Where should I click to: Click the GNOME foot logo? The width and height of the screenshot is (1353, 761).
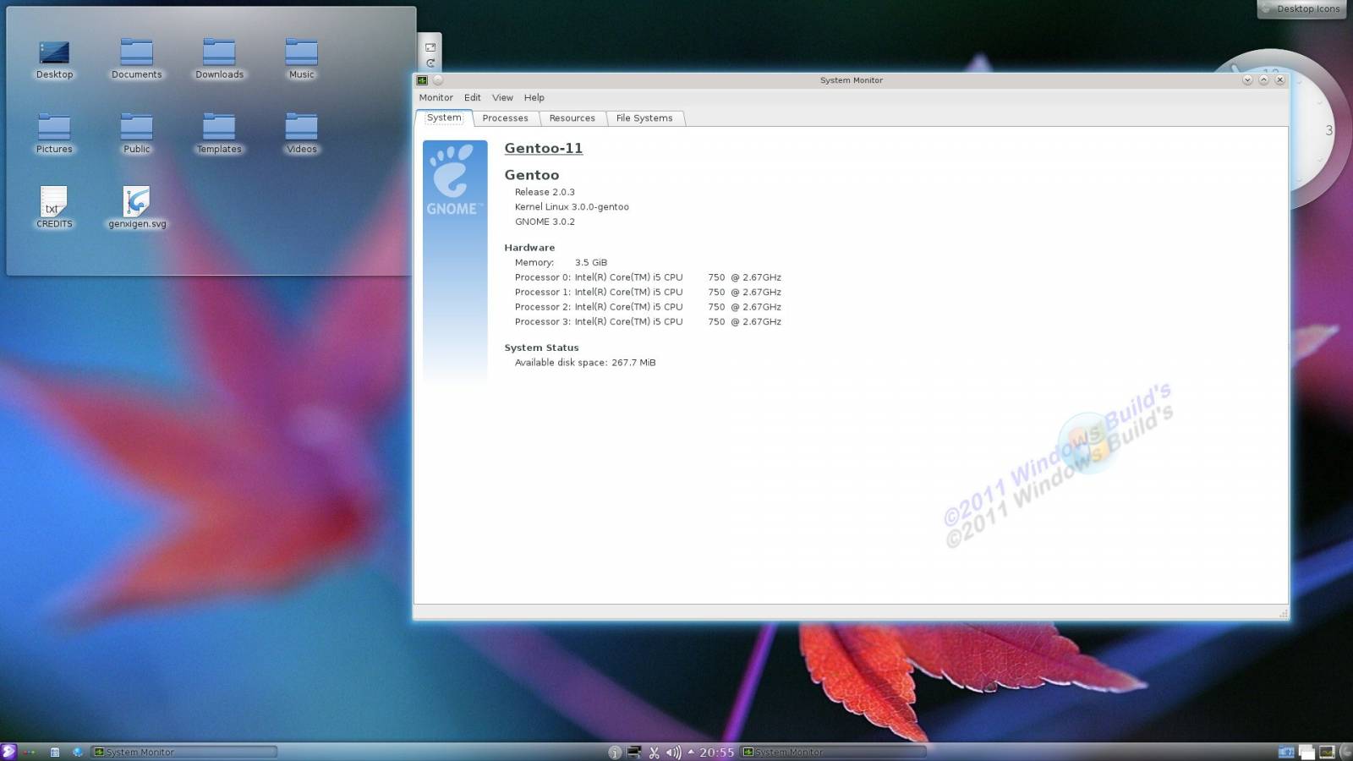[x=455, y=178]
